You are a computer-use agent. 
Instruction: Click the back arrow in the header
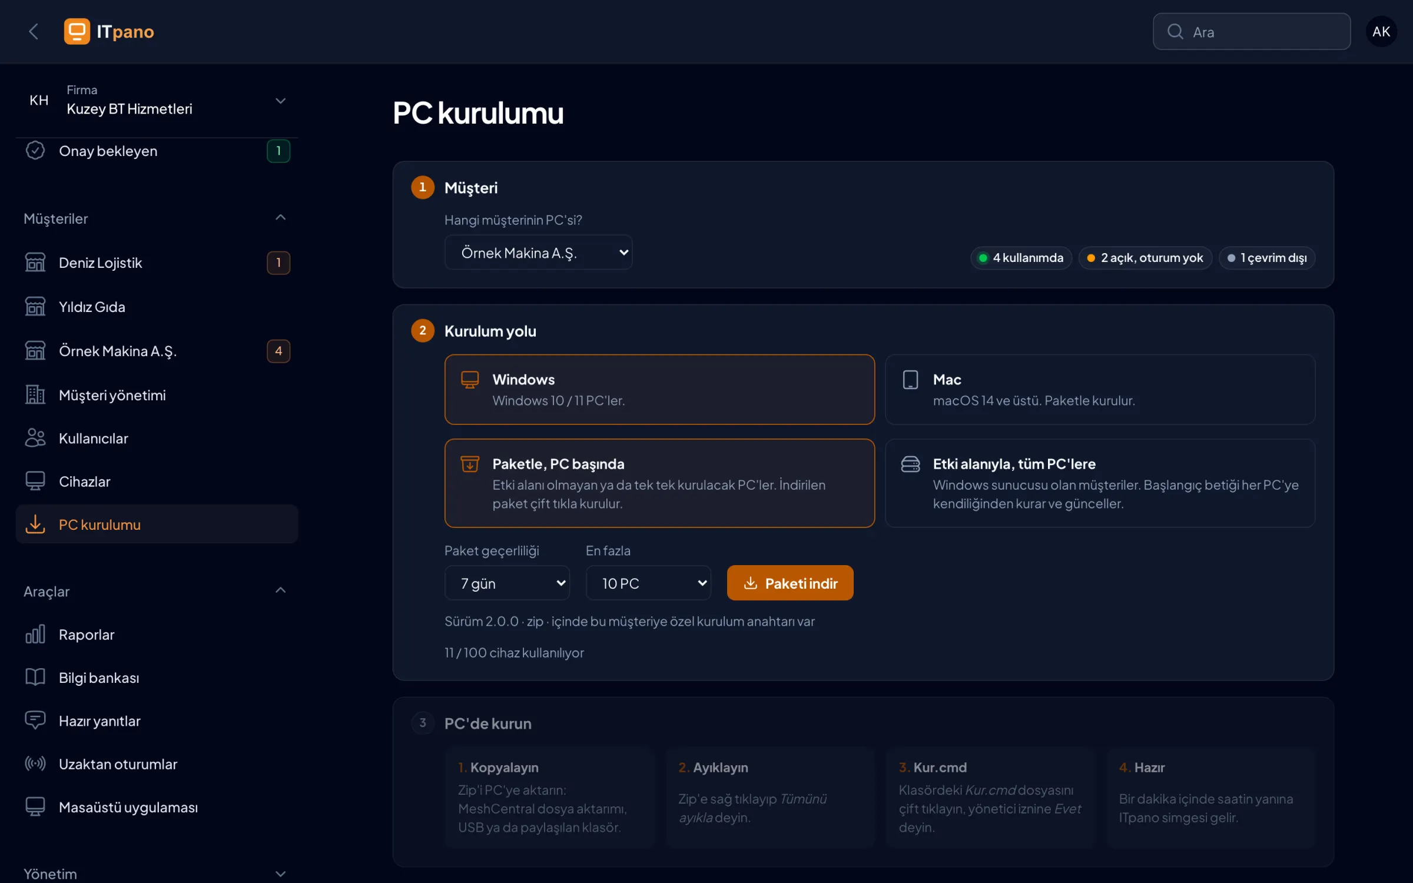coord(34,31)
